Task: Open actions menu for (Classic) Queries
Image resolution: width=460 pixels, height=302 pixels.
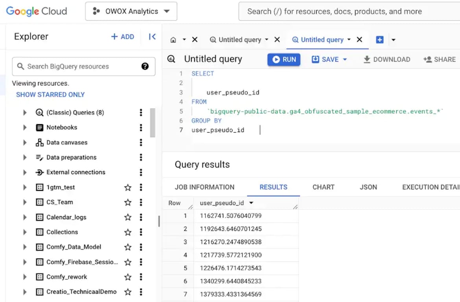Action: [x=141, y=112]
